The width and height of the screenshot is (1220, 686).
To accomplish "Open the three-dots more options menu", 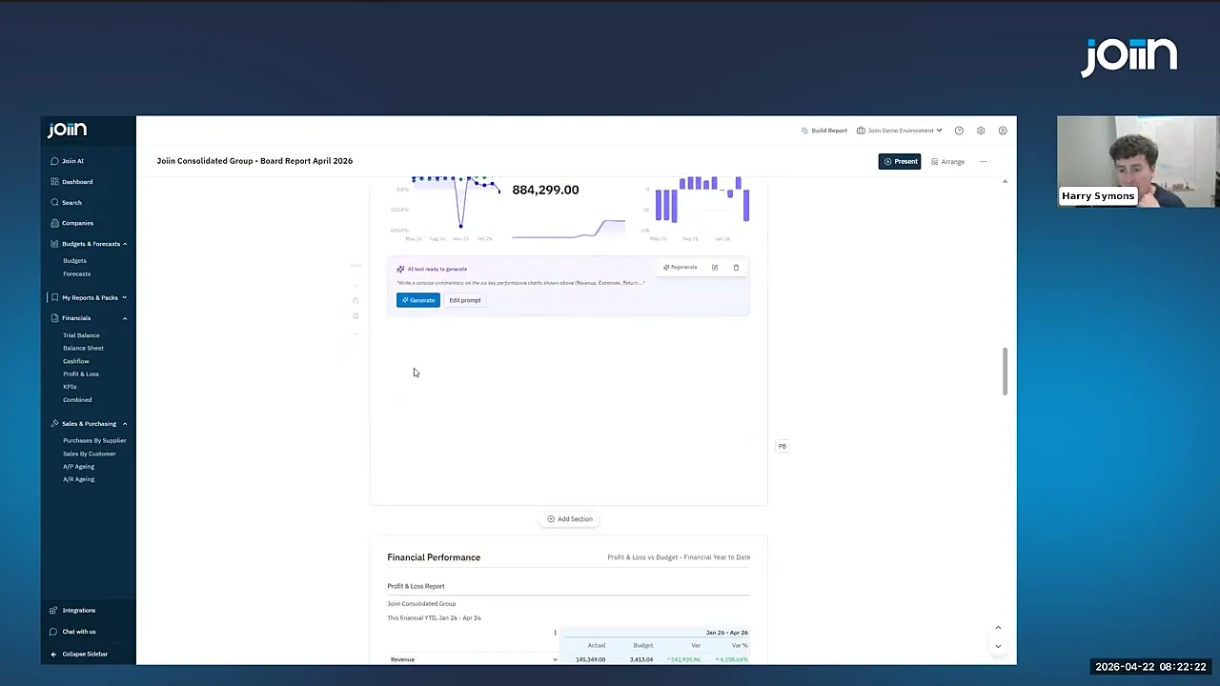I will click(984, 162).
